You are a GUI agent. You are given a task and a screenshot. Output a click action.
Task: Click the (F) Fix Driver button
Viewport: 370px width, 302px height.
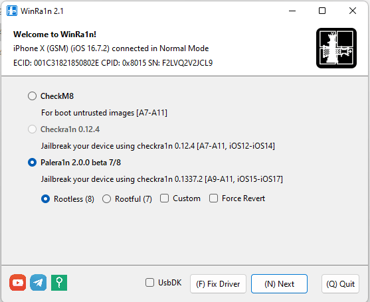(x=218, y=284)
